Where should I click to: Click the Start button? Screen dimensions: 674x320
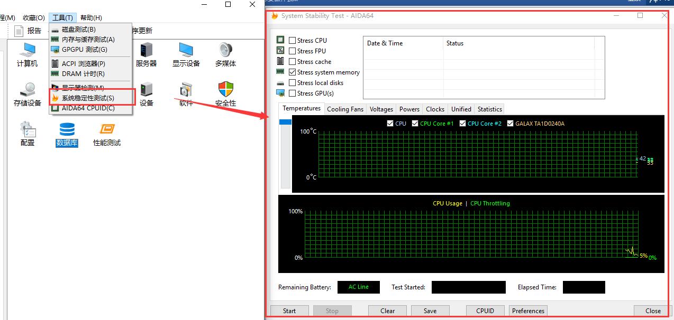[x=289, y=310]
